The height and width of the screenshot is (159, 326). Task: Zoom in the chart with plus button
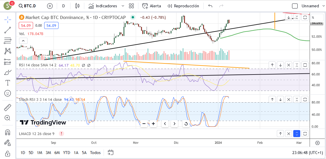(153, 124)
